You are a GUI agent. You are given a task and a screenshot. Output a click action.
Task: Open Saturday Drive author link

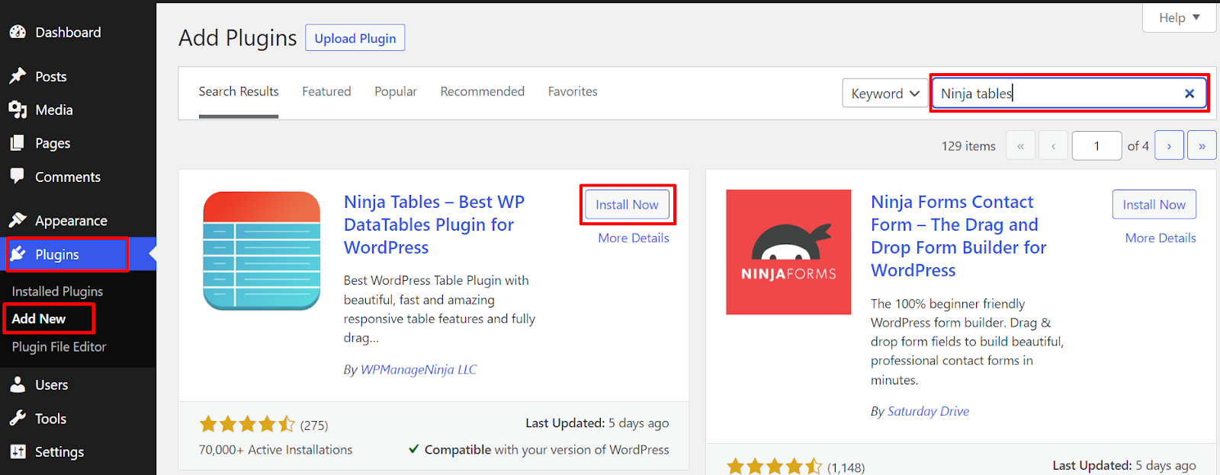point(928,411)
